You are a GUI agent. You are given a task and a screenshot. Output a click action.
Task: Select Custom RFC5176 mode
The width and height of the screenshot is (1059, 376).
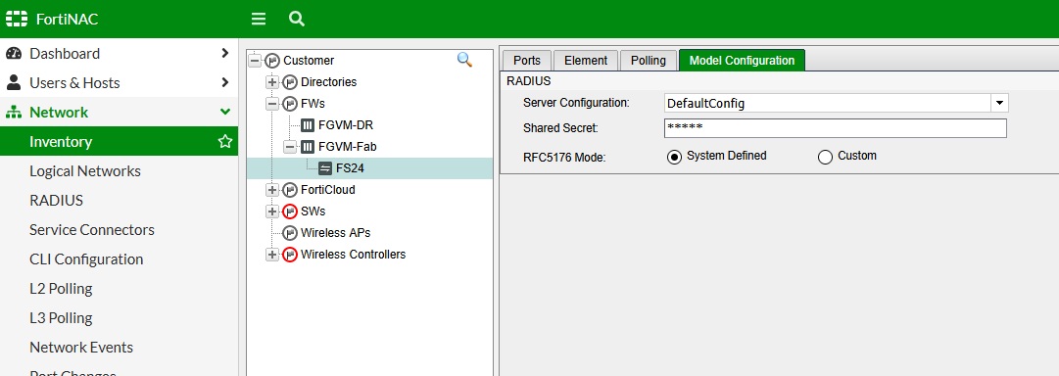click(x=825, y=157)
